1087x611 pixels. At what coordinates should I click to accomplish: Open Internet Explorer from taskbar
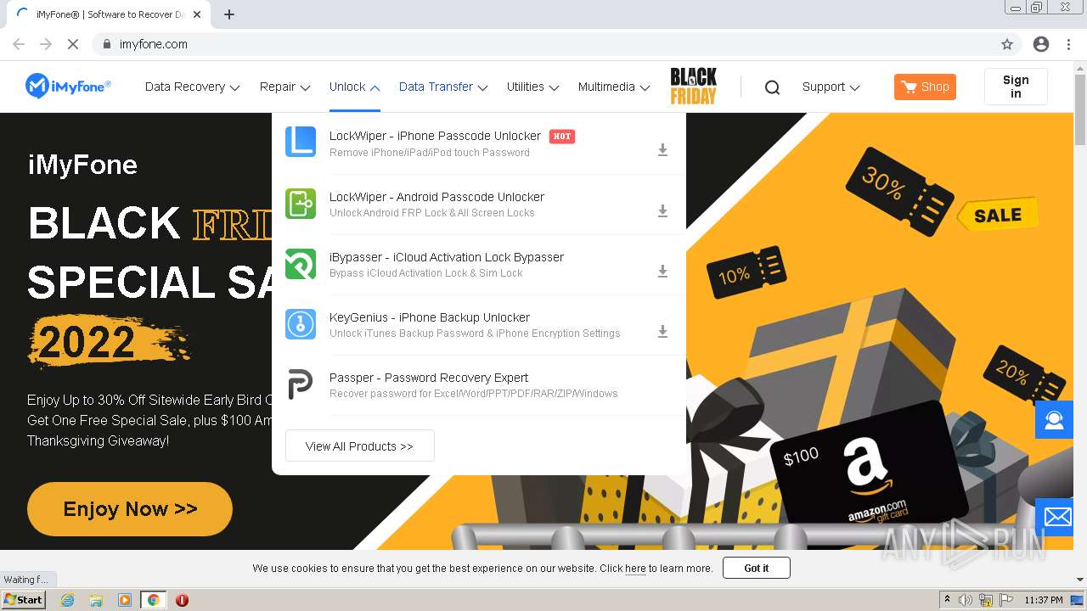pyautogui.click(x=67, y=600)
